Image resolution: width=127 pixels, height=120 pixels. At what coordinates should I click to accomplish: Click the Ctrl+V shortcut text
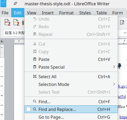pyautogui.click(x=104, y=59)
